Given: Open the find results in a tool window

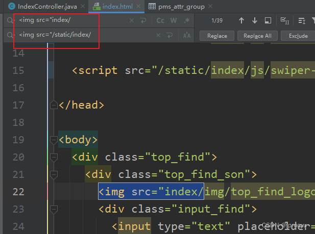Looking at the screenshot, I should [x=268, y=20].
